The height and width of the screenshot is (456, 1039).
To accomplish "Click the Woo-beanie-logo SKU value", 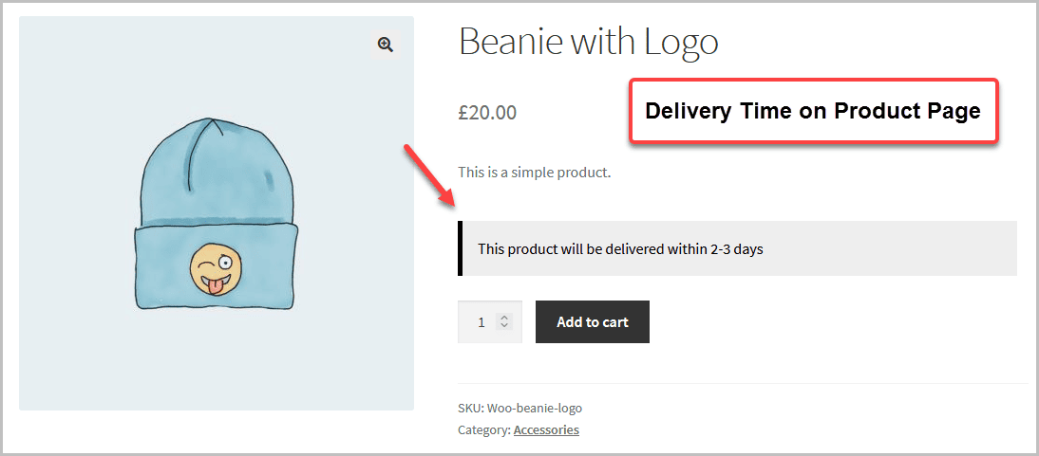I will [x=534, y=408].
